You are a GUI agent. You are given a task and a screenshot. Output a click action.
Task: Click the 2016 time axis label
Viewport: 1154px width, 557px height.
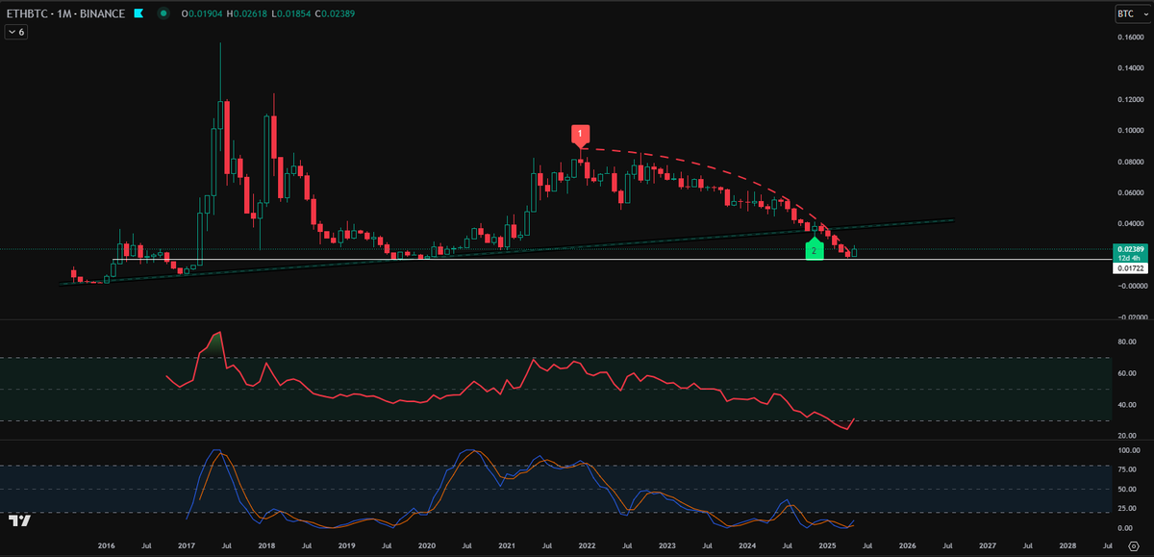coord(106,545)
